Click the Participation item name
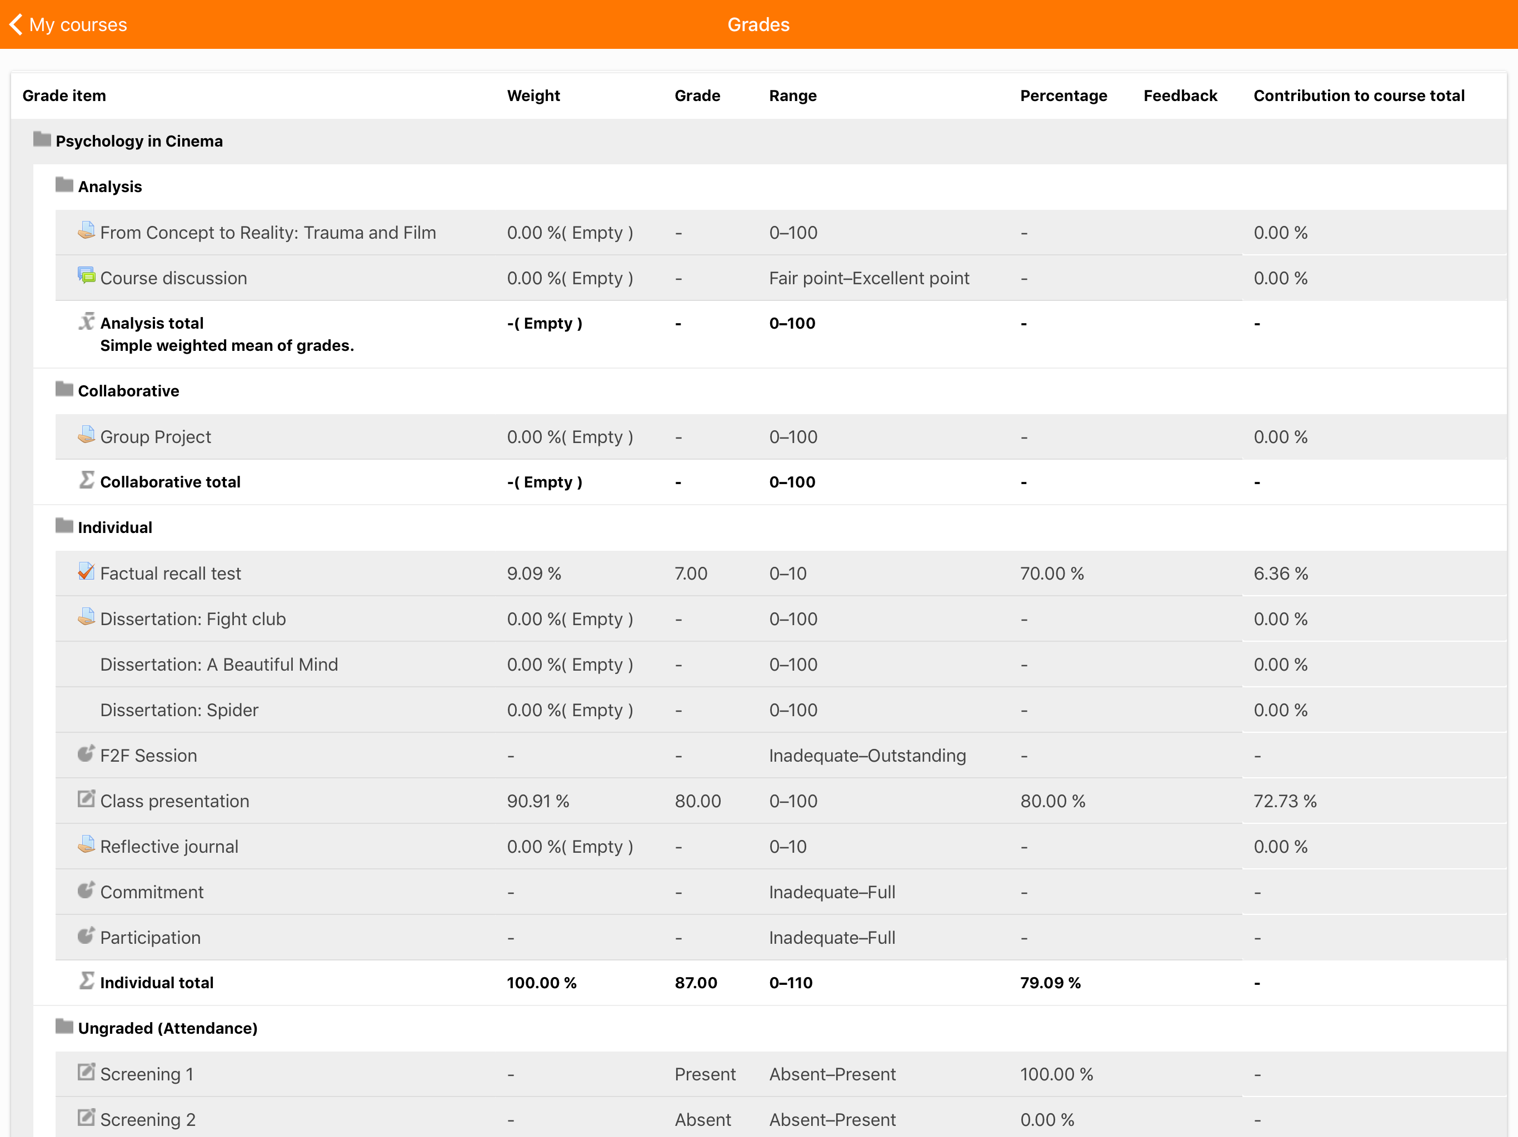Screen dimensions: 1518x1137 [x=150, y=938]
